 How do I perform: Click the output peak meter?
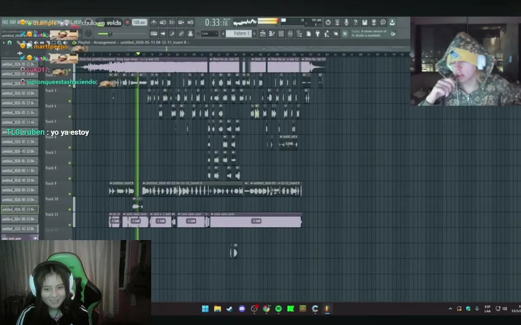point(268,22)
